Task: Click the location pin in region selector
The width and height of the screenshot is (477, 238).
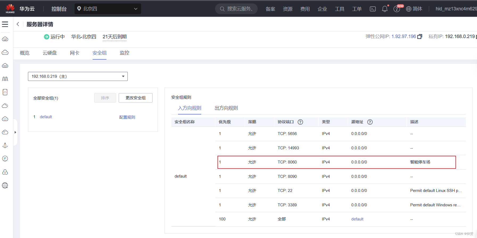Action: (79, 9)
